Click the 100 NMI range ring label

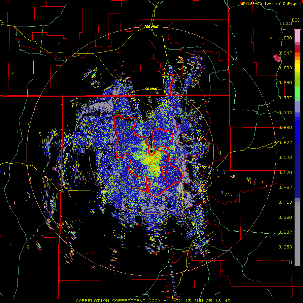tap(151, 27)
